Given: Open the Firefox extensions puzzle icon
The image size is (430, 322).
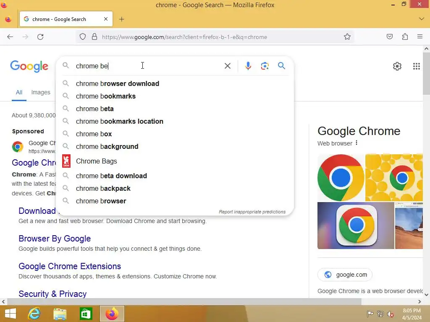Looking at the screenshot, I should pos(405,37).
